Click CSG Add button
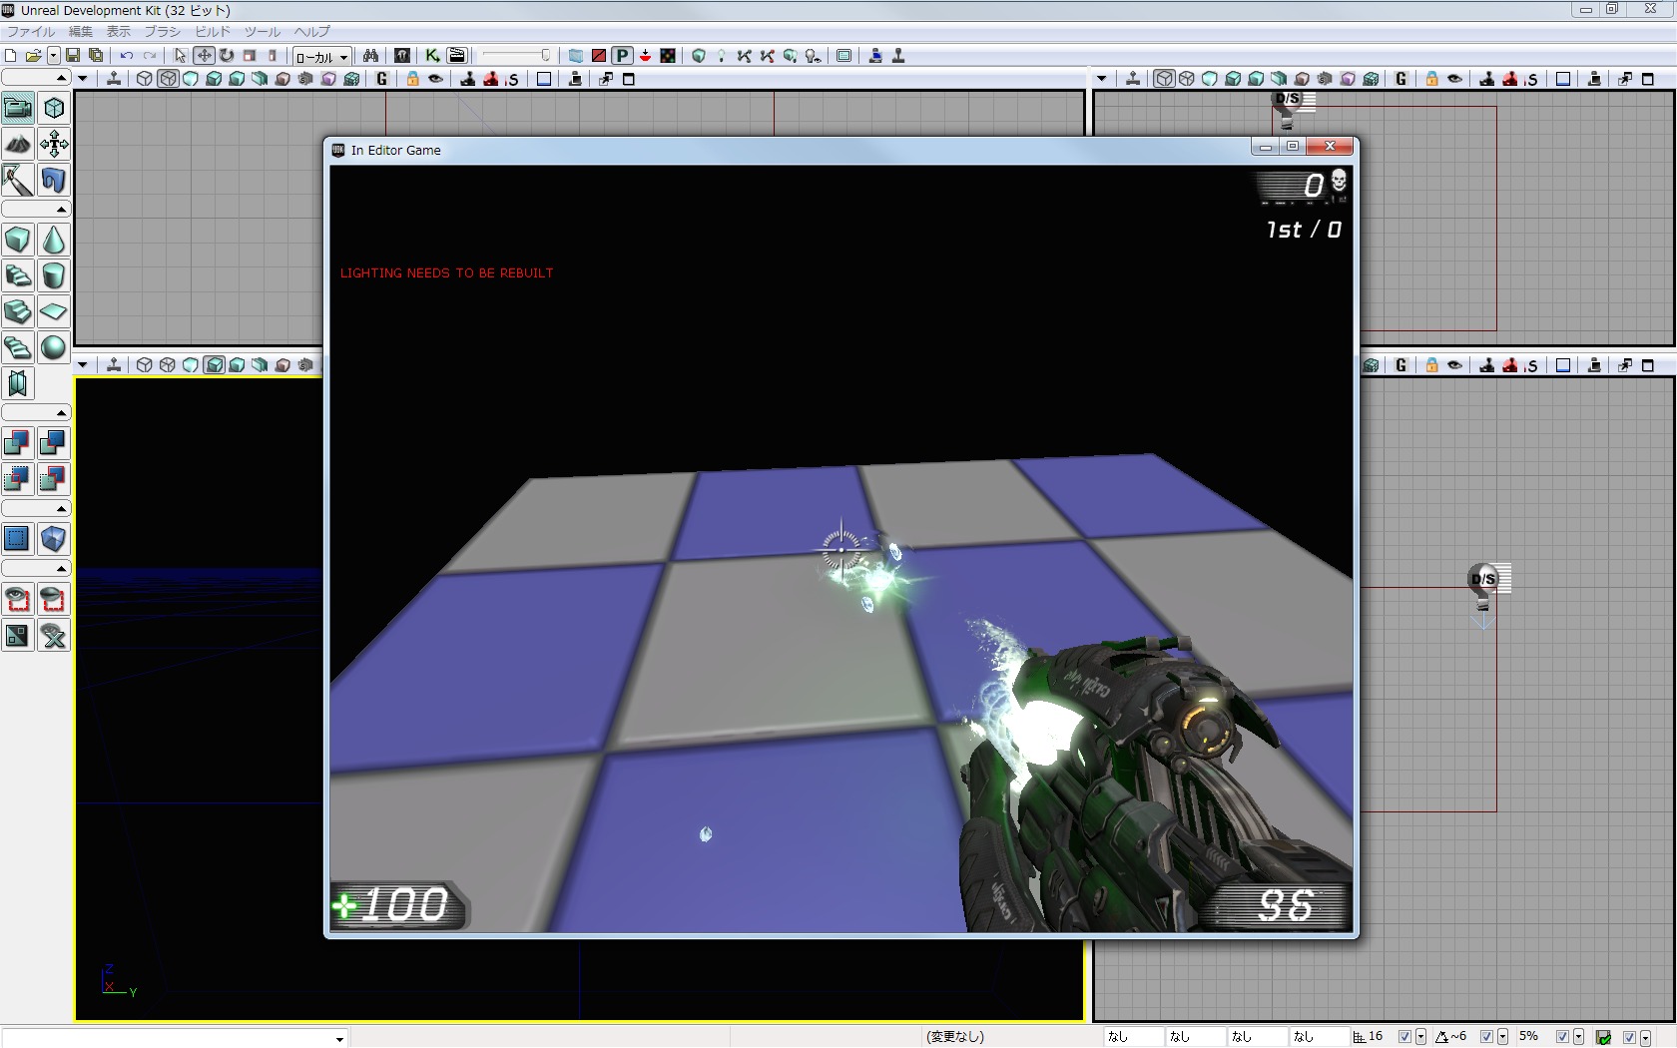The height and width of the screenshot is (1048, 1677). point(18,443)
